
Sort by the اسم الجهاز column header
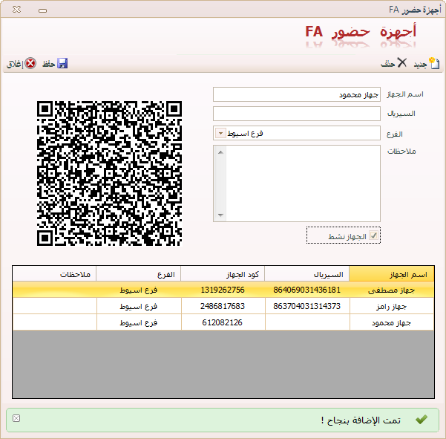(392, 274)
